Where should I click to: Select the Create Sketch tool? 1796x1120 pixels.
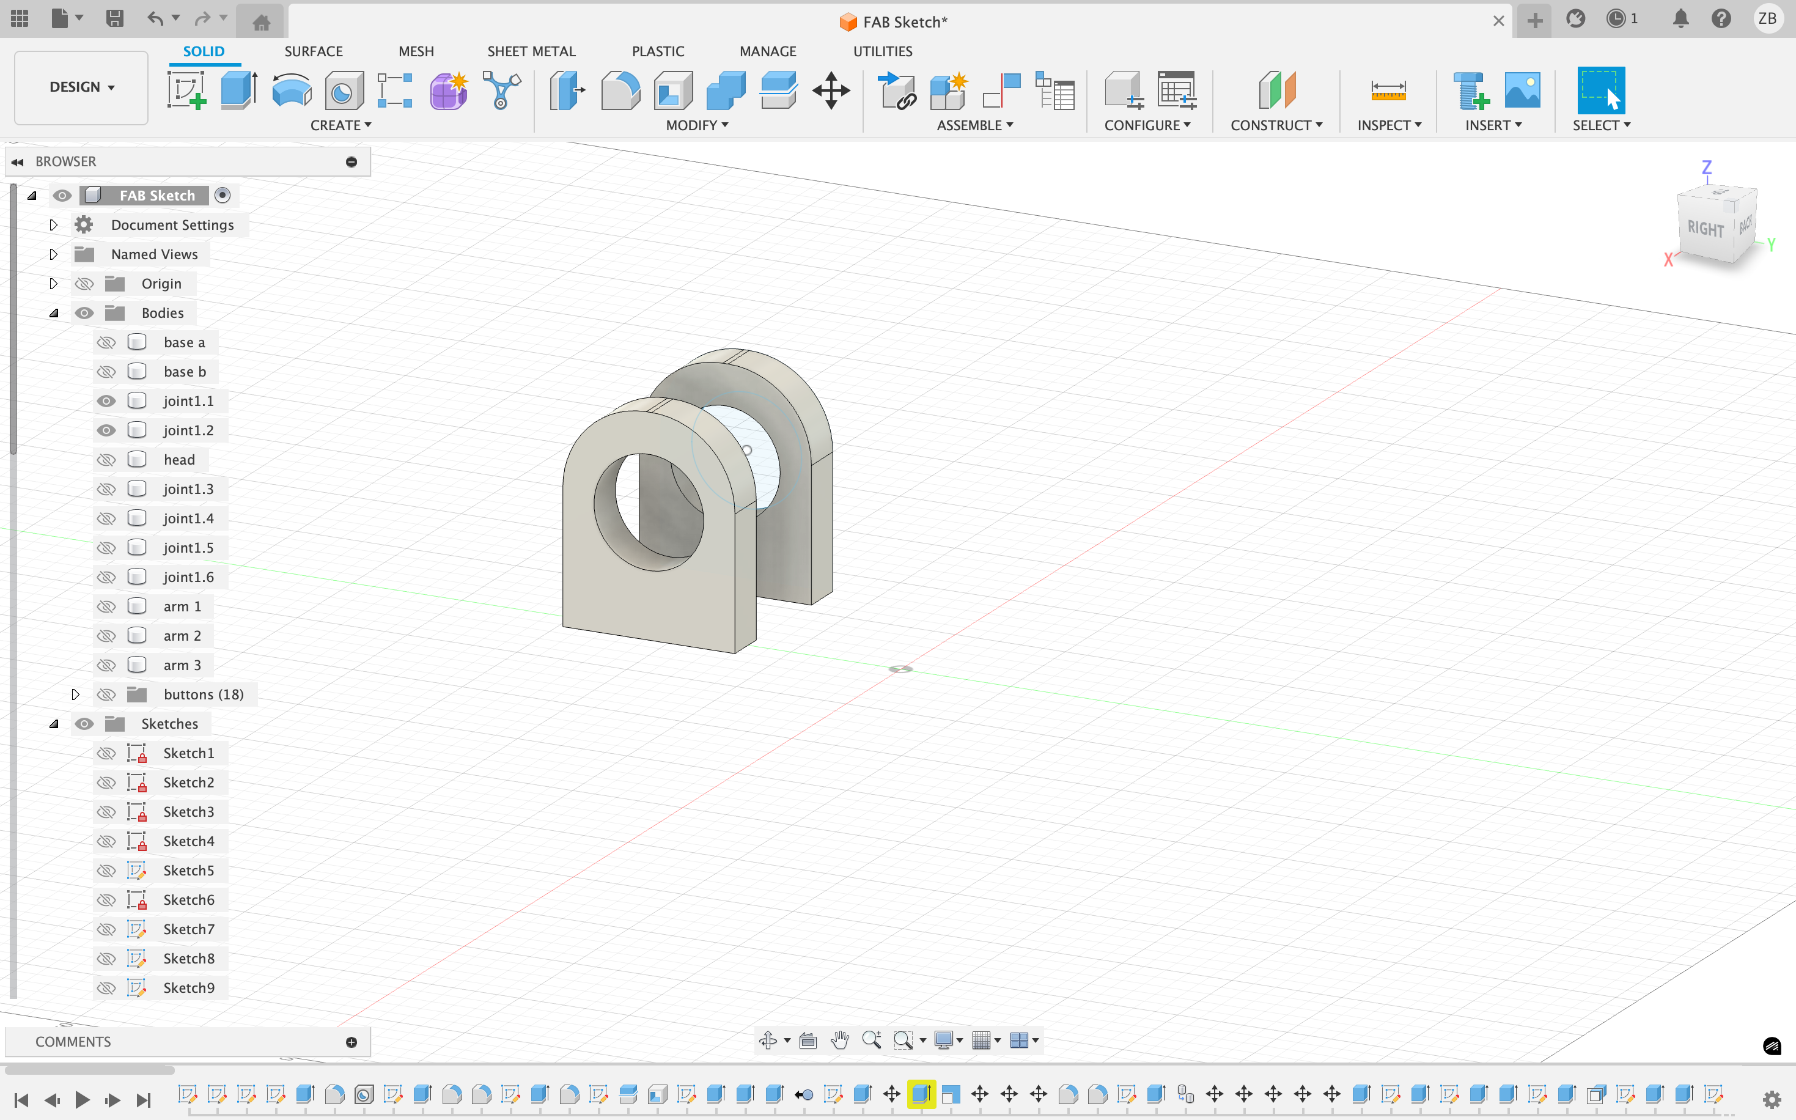(186, 90)
